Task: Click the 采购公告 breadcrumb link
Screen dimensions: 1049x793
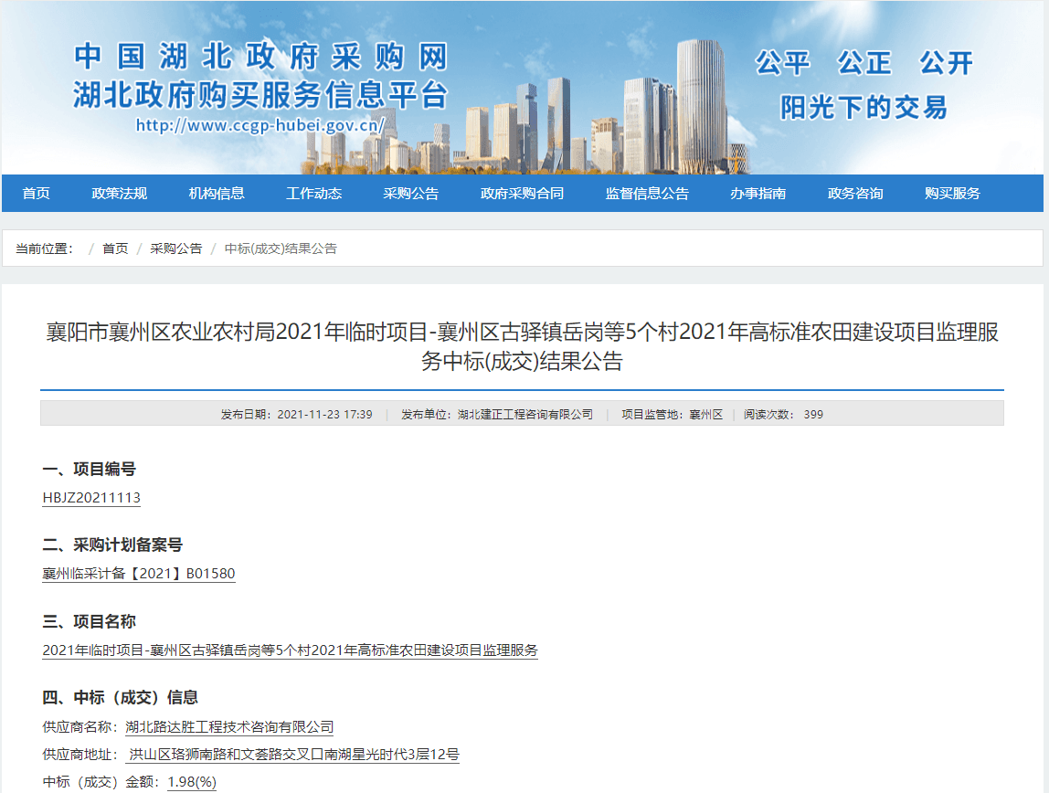Action: coord(176,248)
